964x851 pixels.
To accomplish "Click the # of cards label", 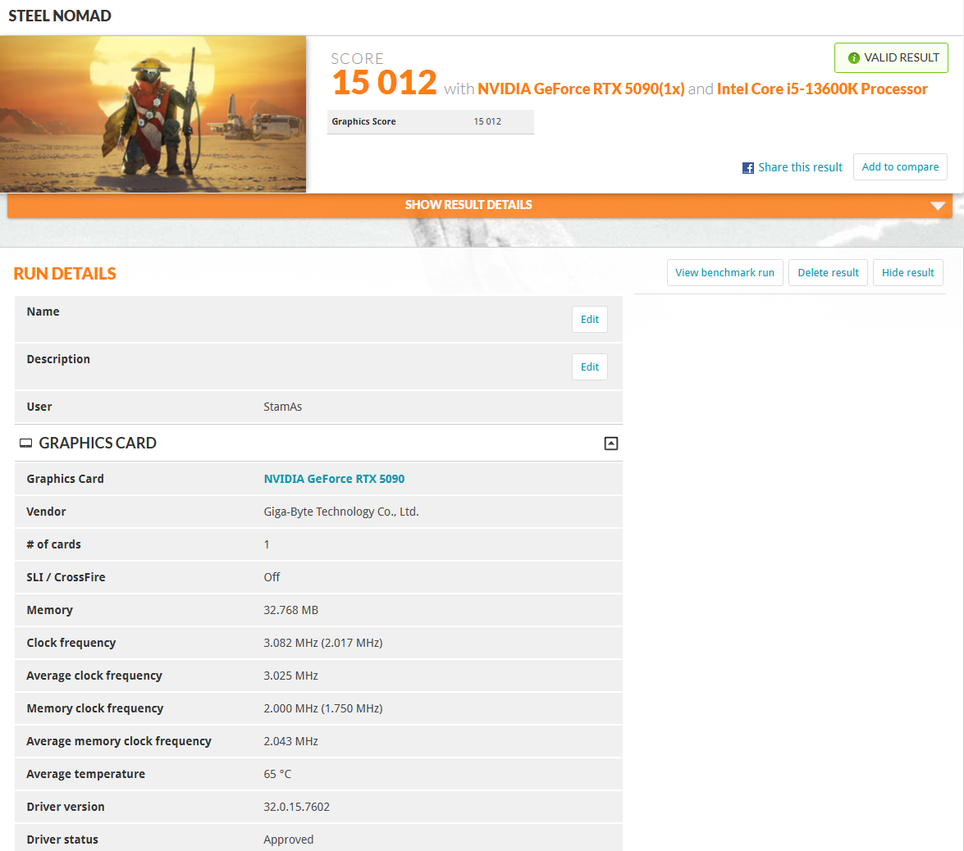I will point(53,544).
